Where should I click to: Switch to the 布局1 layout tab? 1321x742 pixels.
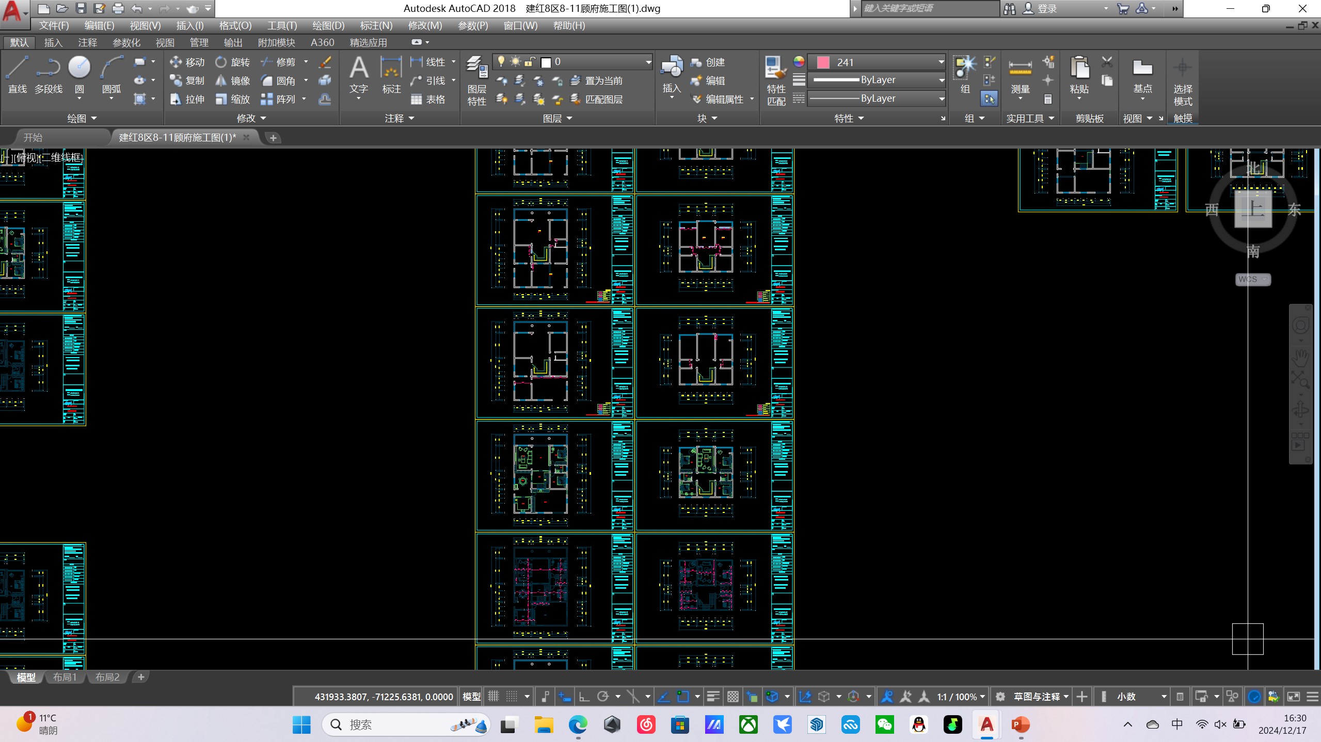pos(65,677)
